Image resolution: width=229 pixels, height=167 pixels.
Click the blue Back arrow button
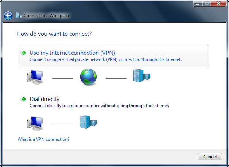(8, 15)
